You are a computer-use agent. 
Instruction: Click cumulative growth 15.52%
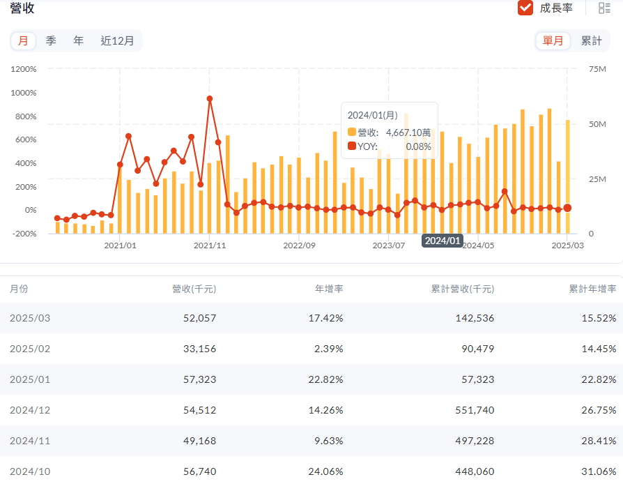pyautogui.click(x=599, y=318)
